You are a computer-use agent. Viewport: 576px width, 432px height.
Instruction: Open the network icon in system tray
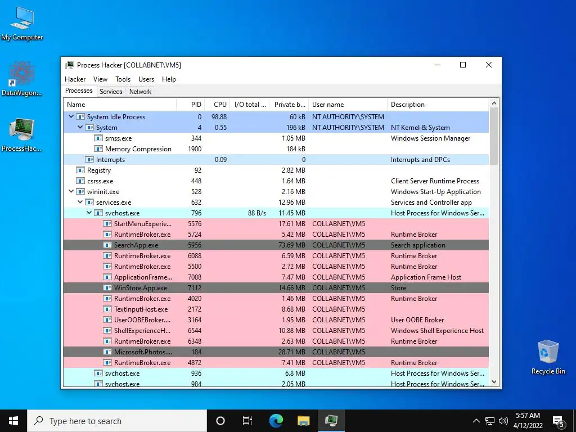(490, 421)
